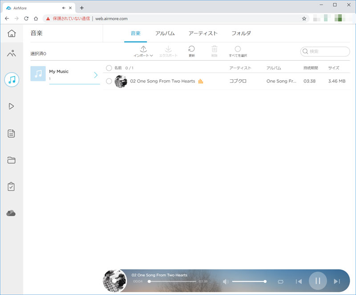Click the 更新 refresh icon

[x=191, y=49]
